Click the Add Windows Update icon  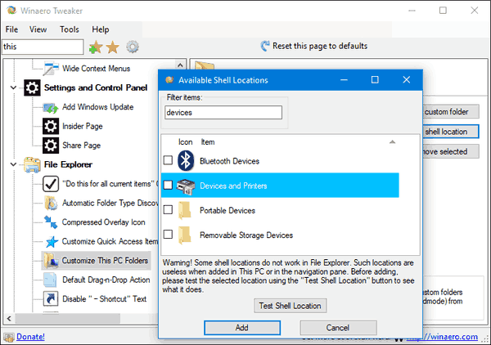[x=51, y=108]
